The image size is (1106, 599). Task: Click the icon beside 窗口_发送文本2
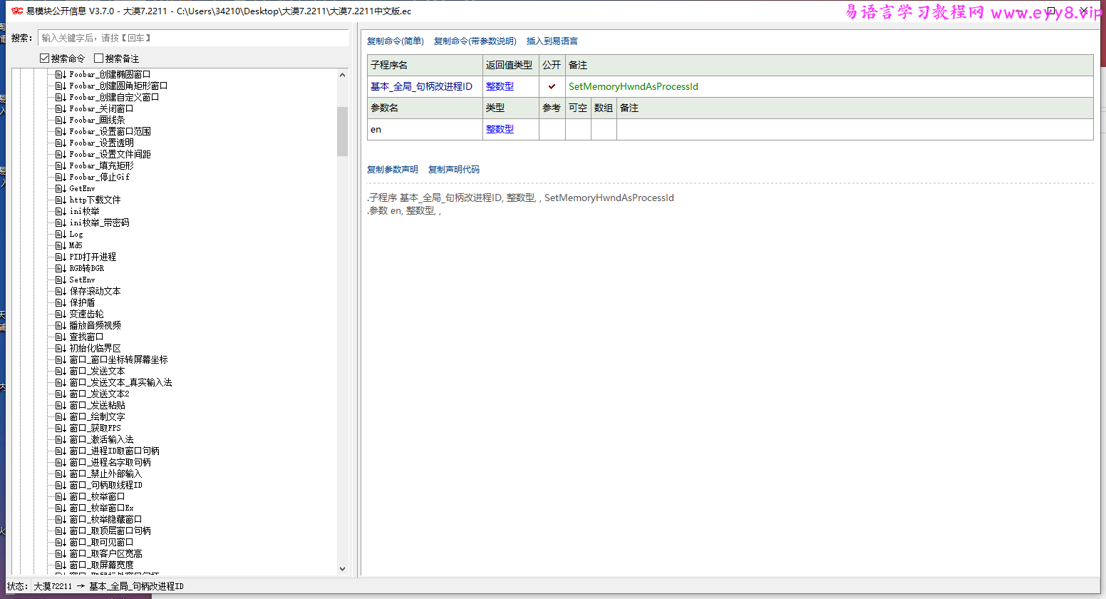(x=61, y=394)
